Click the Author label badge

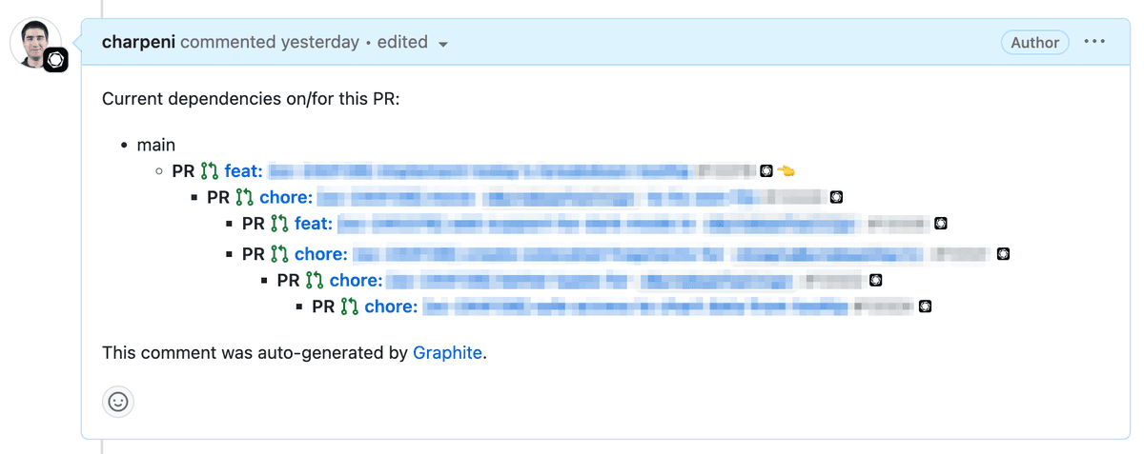click(x=1034, y=42)
